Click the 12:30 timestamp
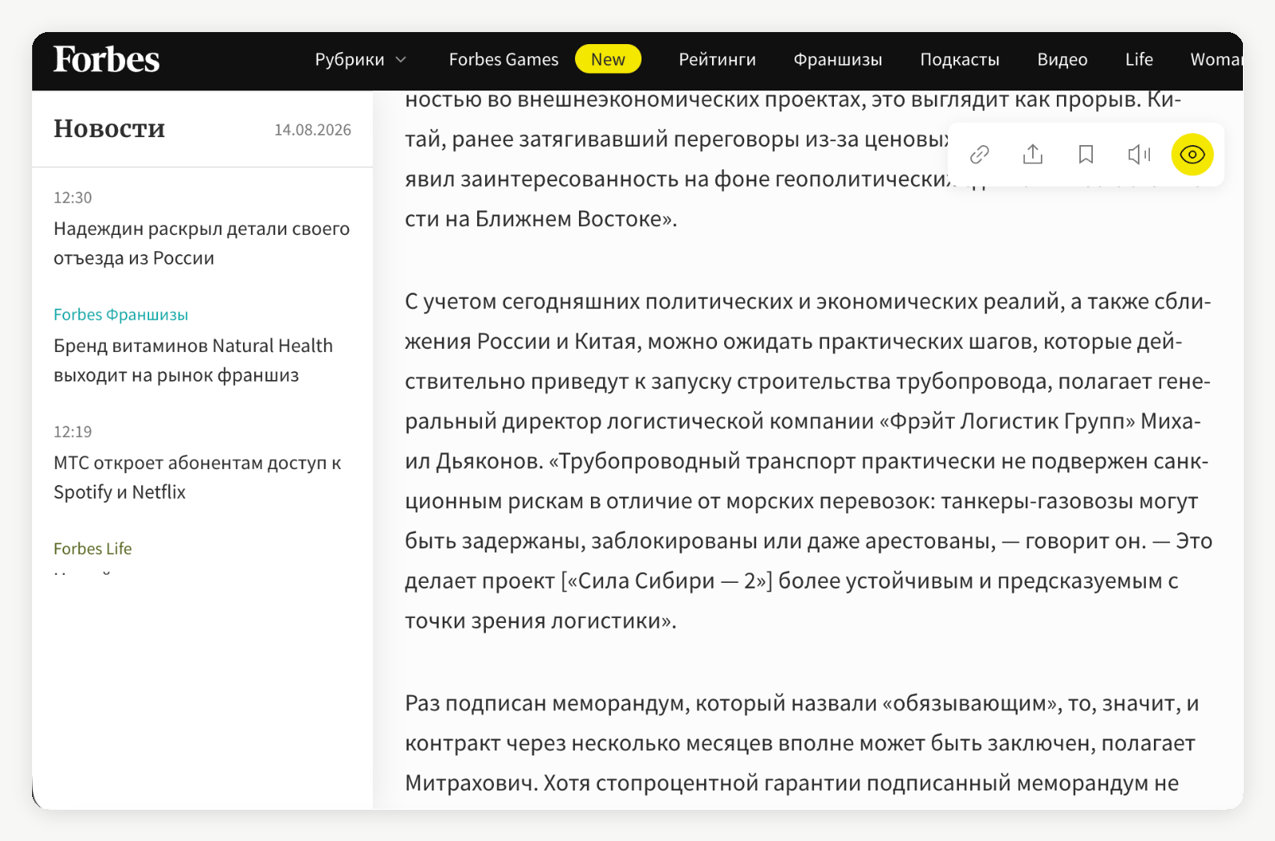Viewport: 1275px width, 841px height. click(73, 197)
